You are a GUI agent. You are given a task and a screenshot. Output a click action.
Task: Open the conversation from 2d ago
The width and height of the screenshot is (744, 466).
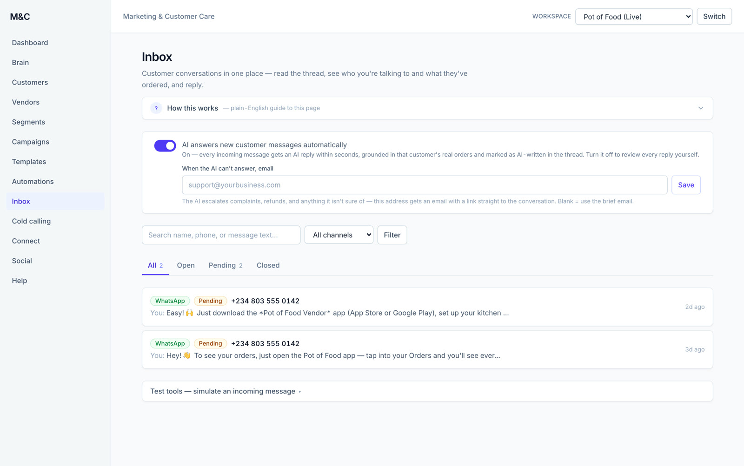click(x=427, y=307)
